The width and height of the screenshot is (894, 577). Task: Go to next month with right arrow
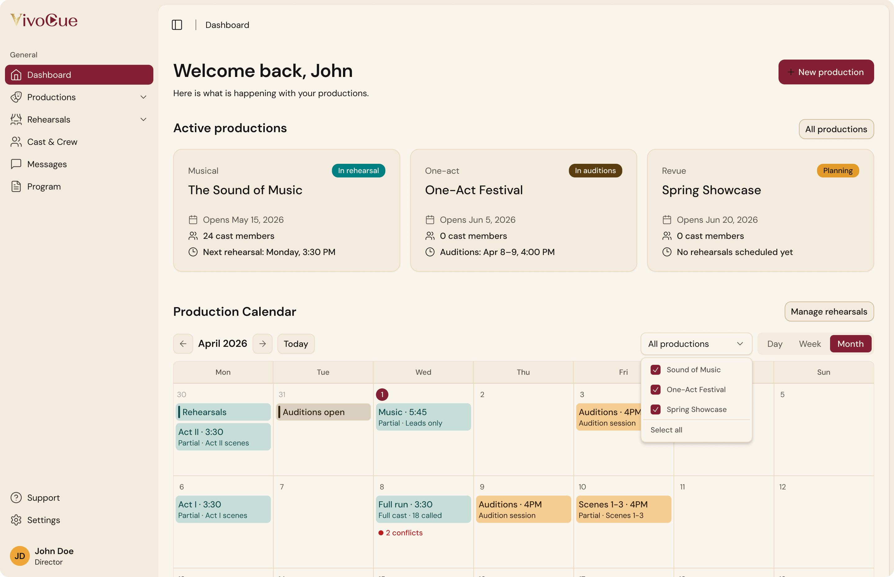263,344
